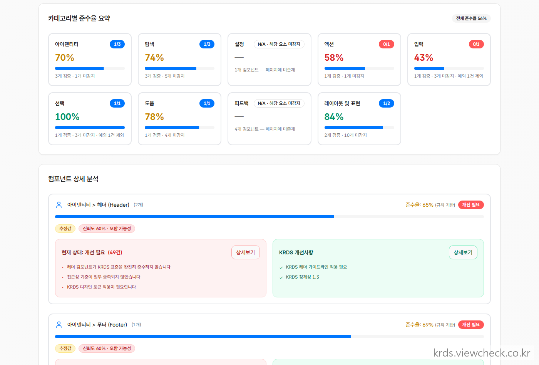Click the KRDS 헤더 가이드라인 적용 필요 text
The image size is (539, 365).
pyautogui.click(x=316, y=267)
